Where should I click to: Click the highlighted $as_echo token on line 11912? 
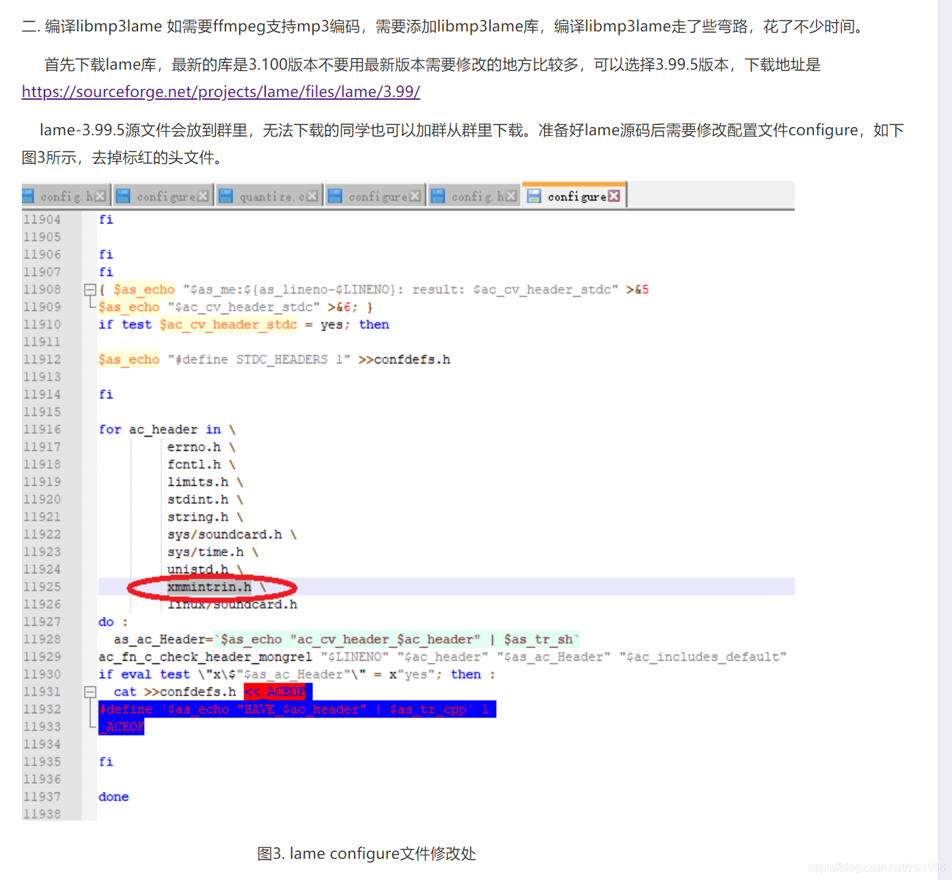128,359
